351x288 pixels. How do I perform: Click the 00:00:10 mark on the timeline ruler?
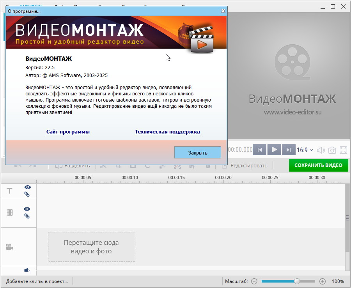[129, 177]
